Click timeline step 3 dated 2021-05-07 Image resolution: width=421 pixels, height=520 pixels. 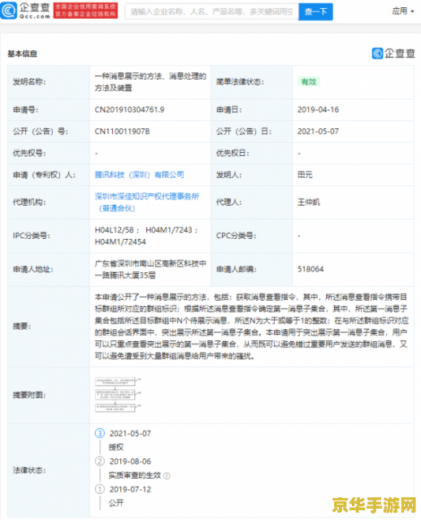click(x=100, y=433)
